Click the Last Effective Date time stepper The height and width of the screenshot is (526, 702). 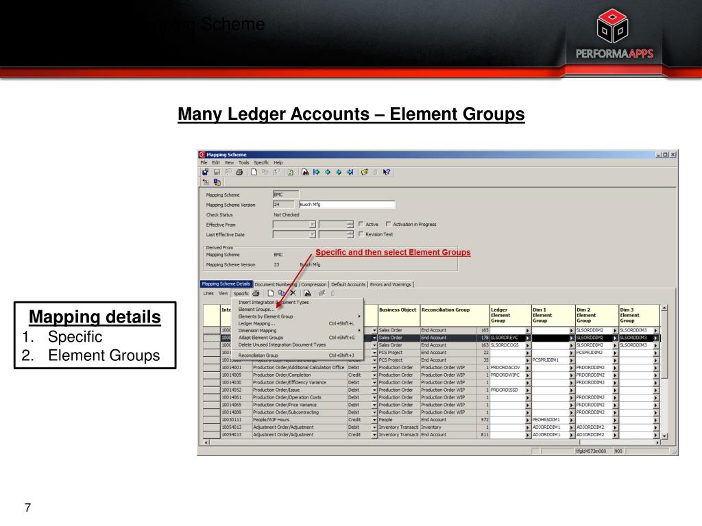(x=350, y=234)
